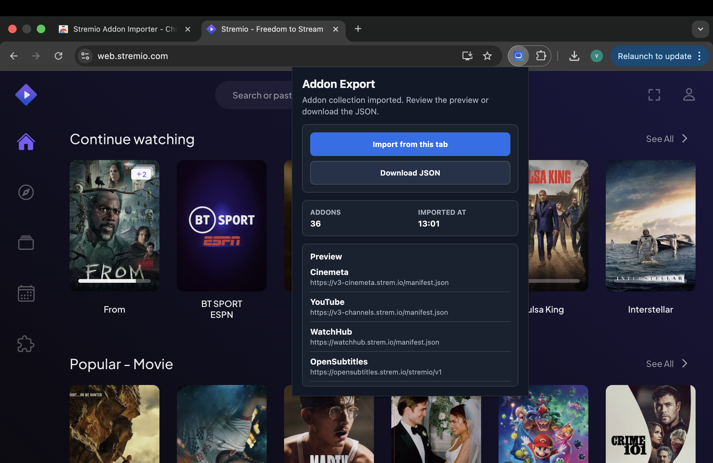713x463 pixels.
Task: Open the site information icon
Action: point(85,56)
